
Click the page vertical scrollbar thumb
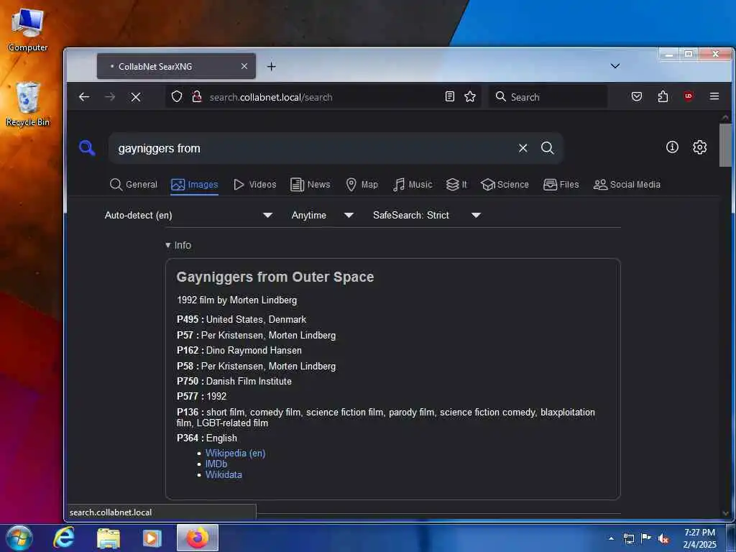725,145
